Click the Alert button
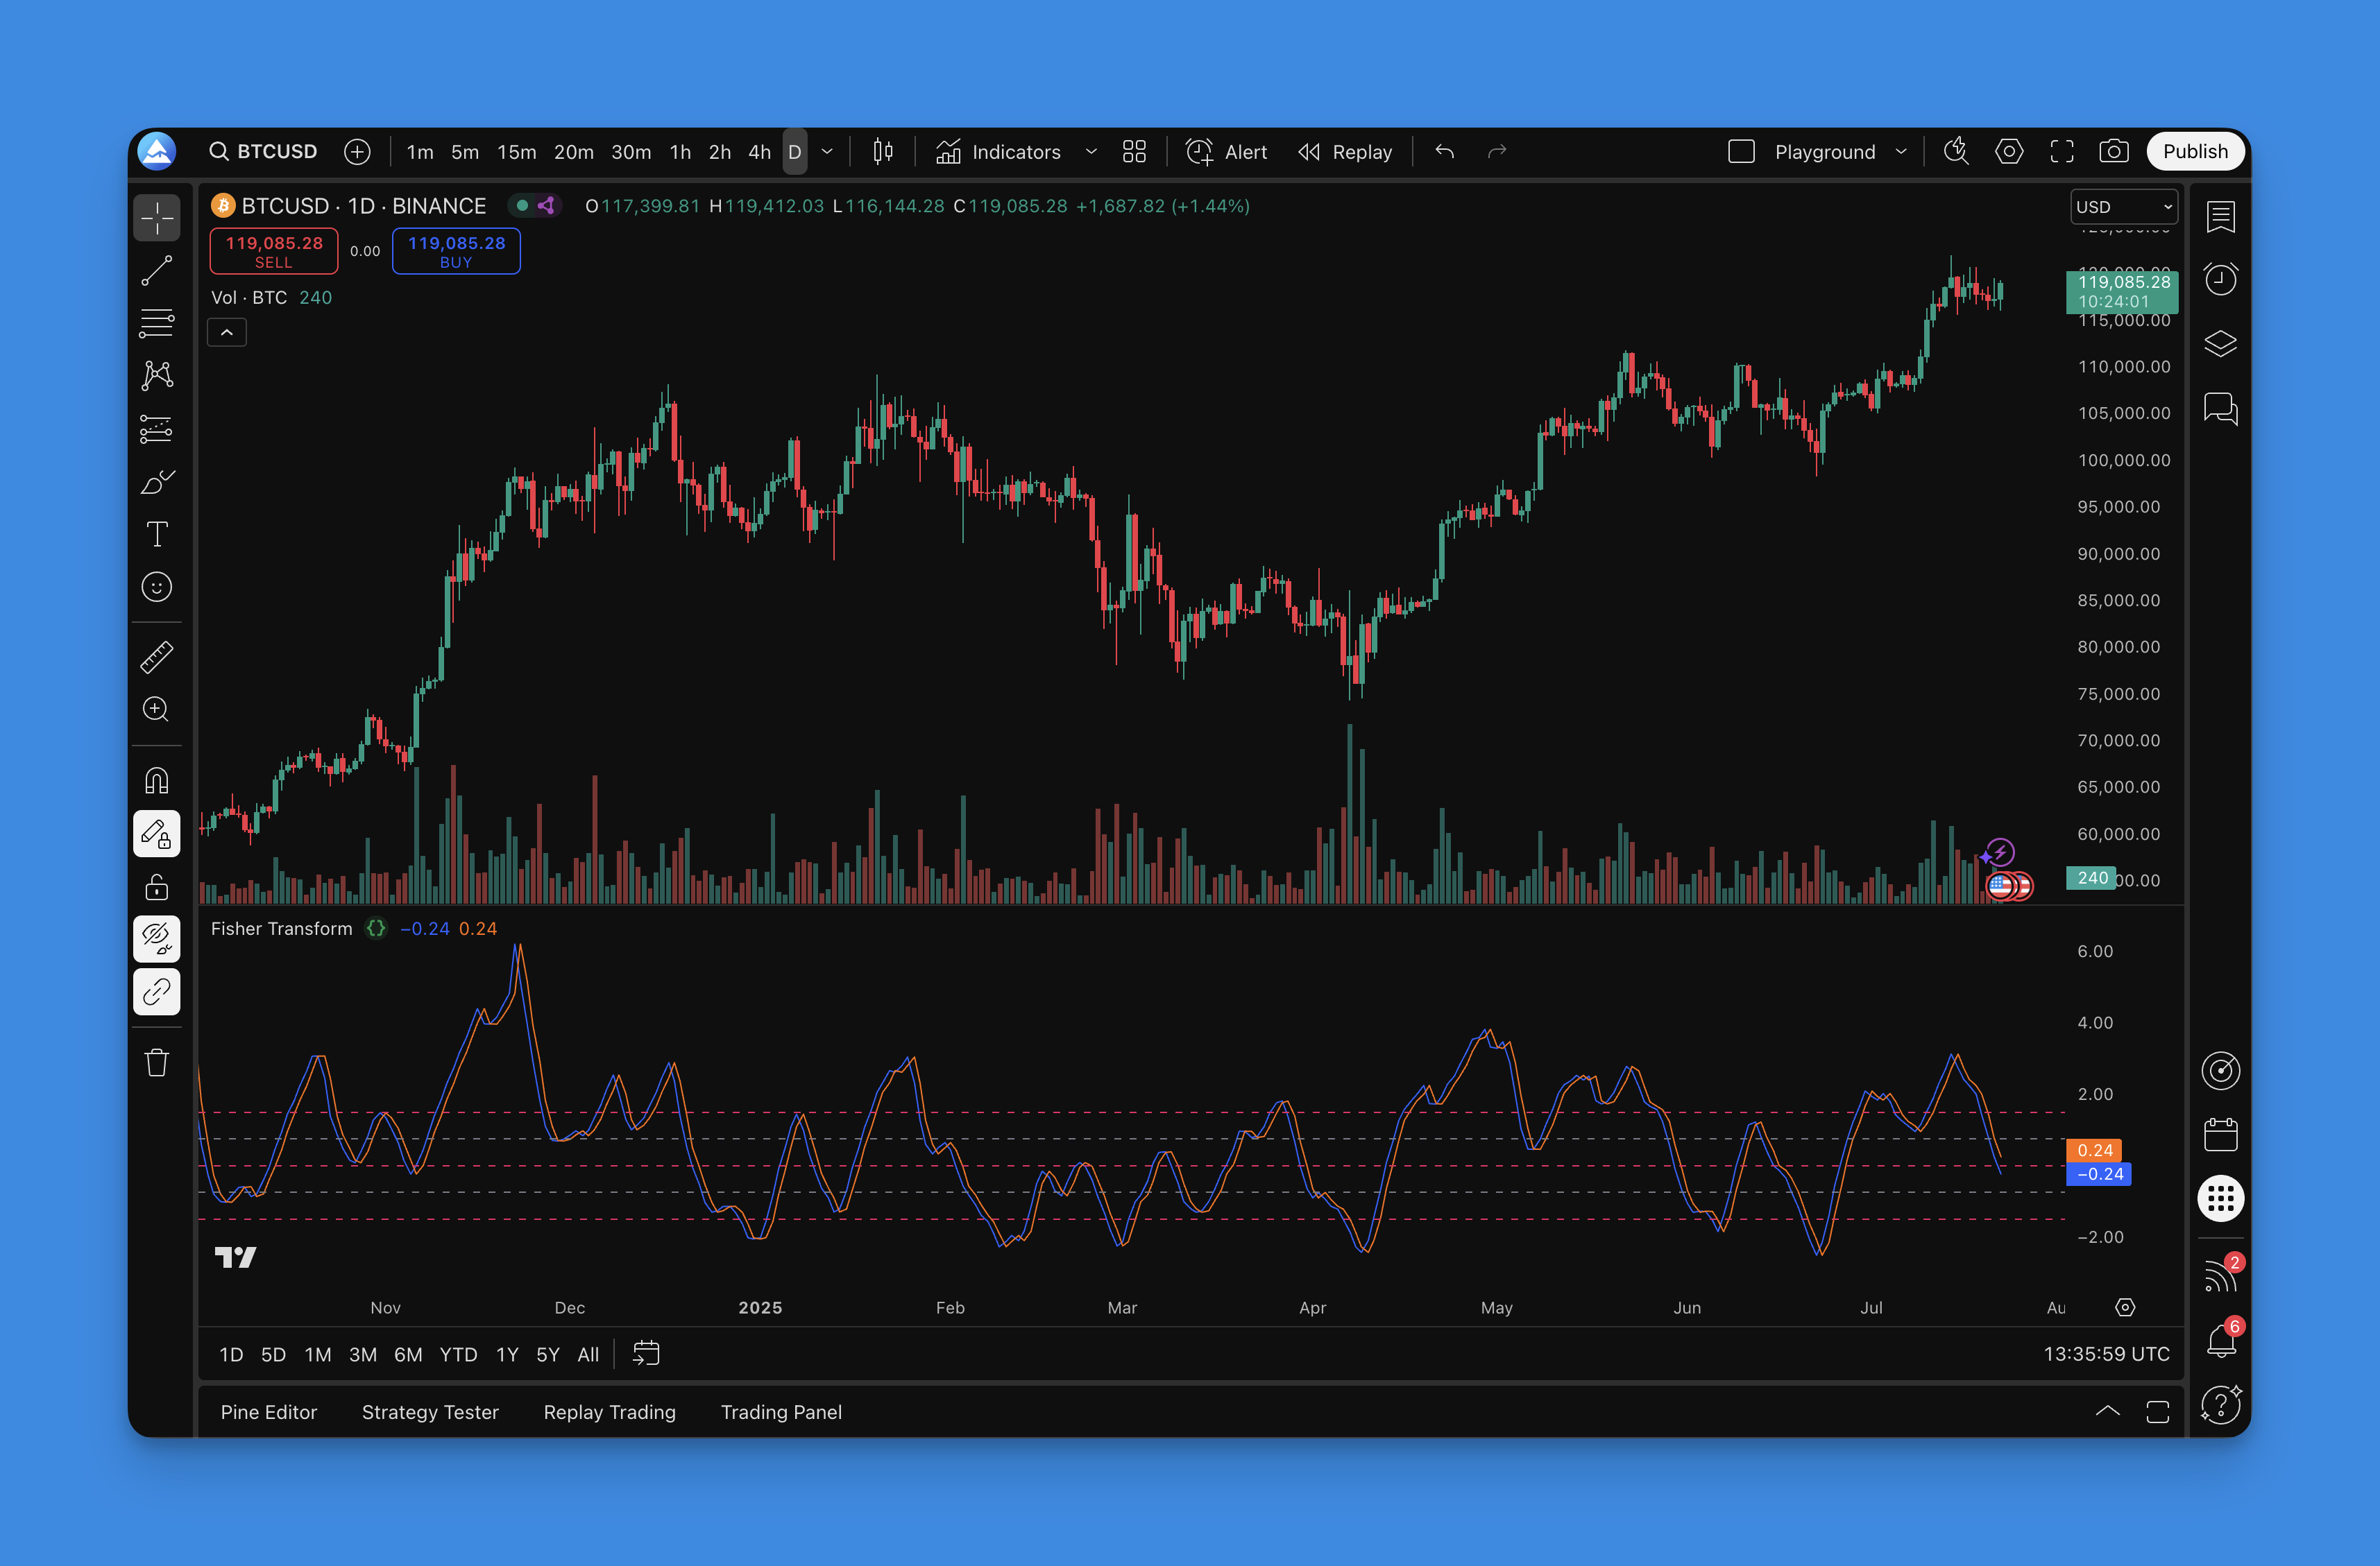The width and height of the screenshot is (2380, 1566). pos(1226,152)
